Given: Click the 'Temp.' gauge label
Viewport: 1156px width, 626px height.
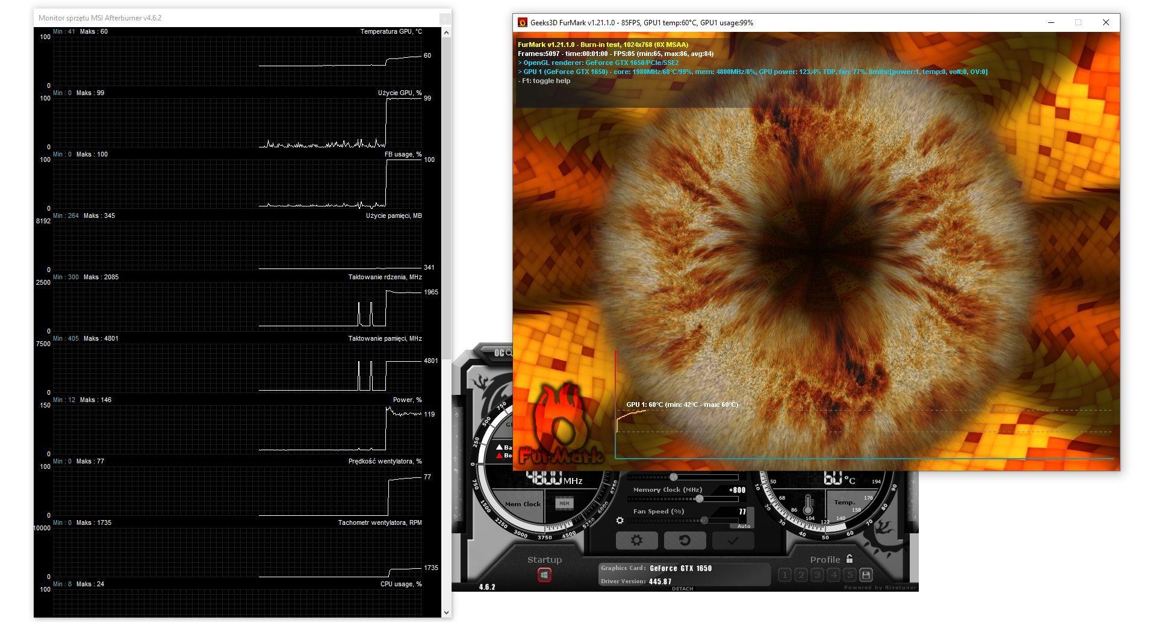Looking at the screenshot, I should pyautogui.click(x=844, y=502).
